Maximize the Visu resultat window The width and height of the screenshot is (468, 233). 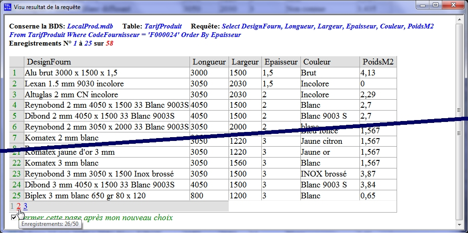tap(435, 5)
